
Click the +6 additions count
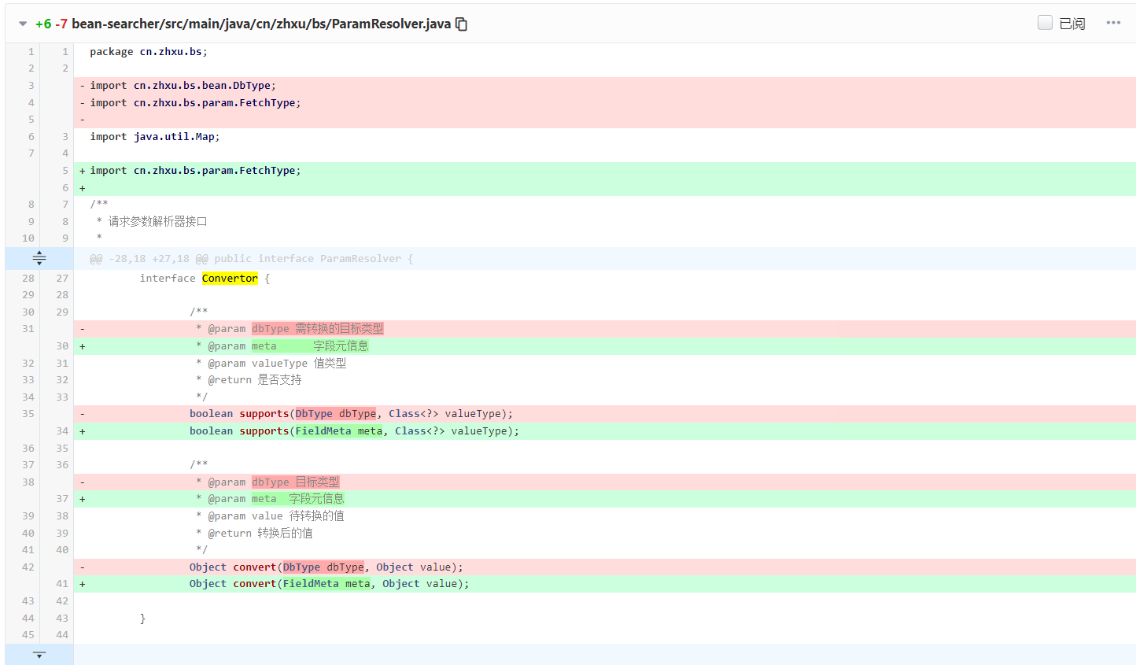[x=43, y=24]
